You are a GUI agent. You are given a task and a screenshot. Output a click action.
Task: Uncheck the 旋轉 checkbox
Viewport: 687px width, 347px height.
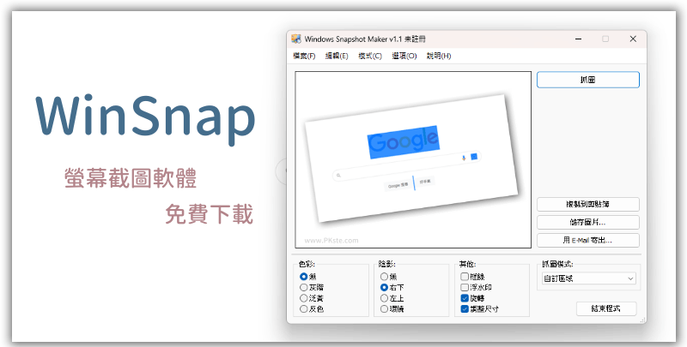coord(473,298)
